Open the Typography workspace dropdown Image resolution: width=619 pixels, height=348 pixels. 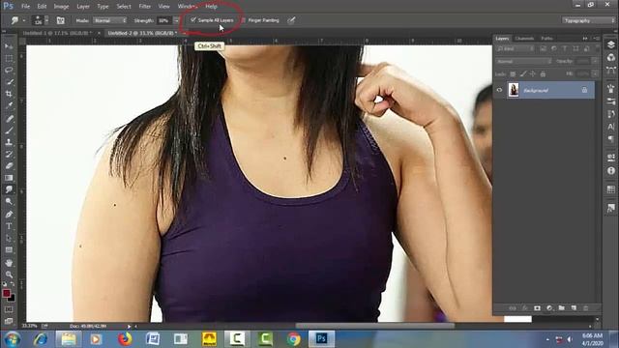click(588, 20)
